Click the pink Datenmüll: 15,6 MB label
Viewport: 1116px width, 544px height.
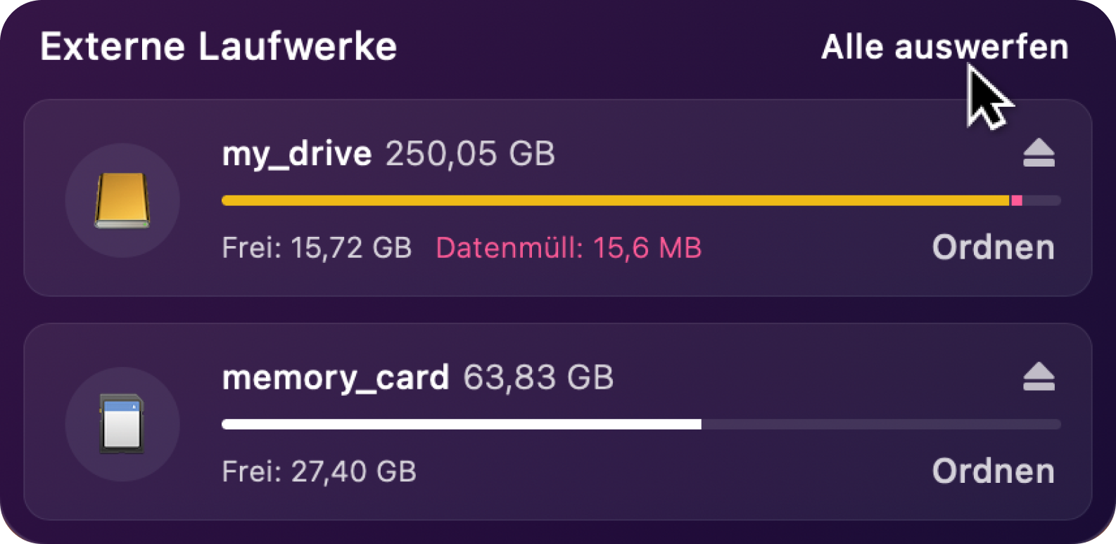[x=569, y=247]
